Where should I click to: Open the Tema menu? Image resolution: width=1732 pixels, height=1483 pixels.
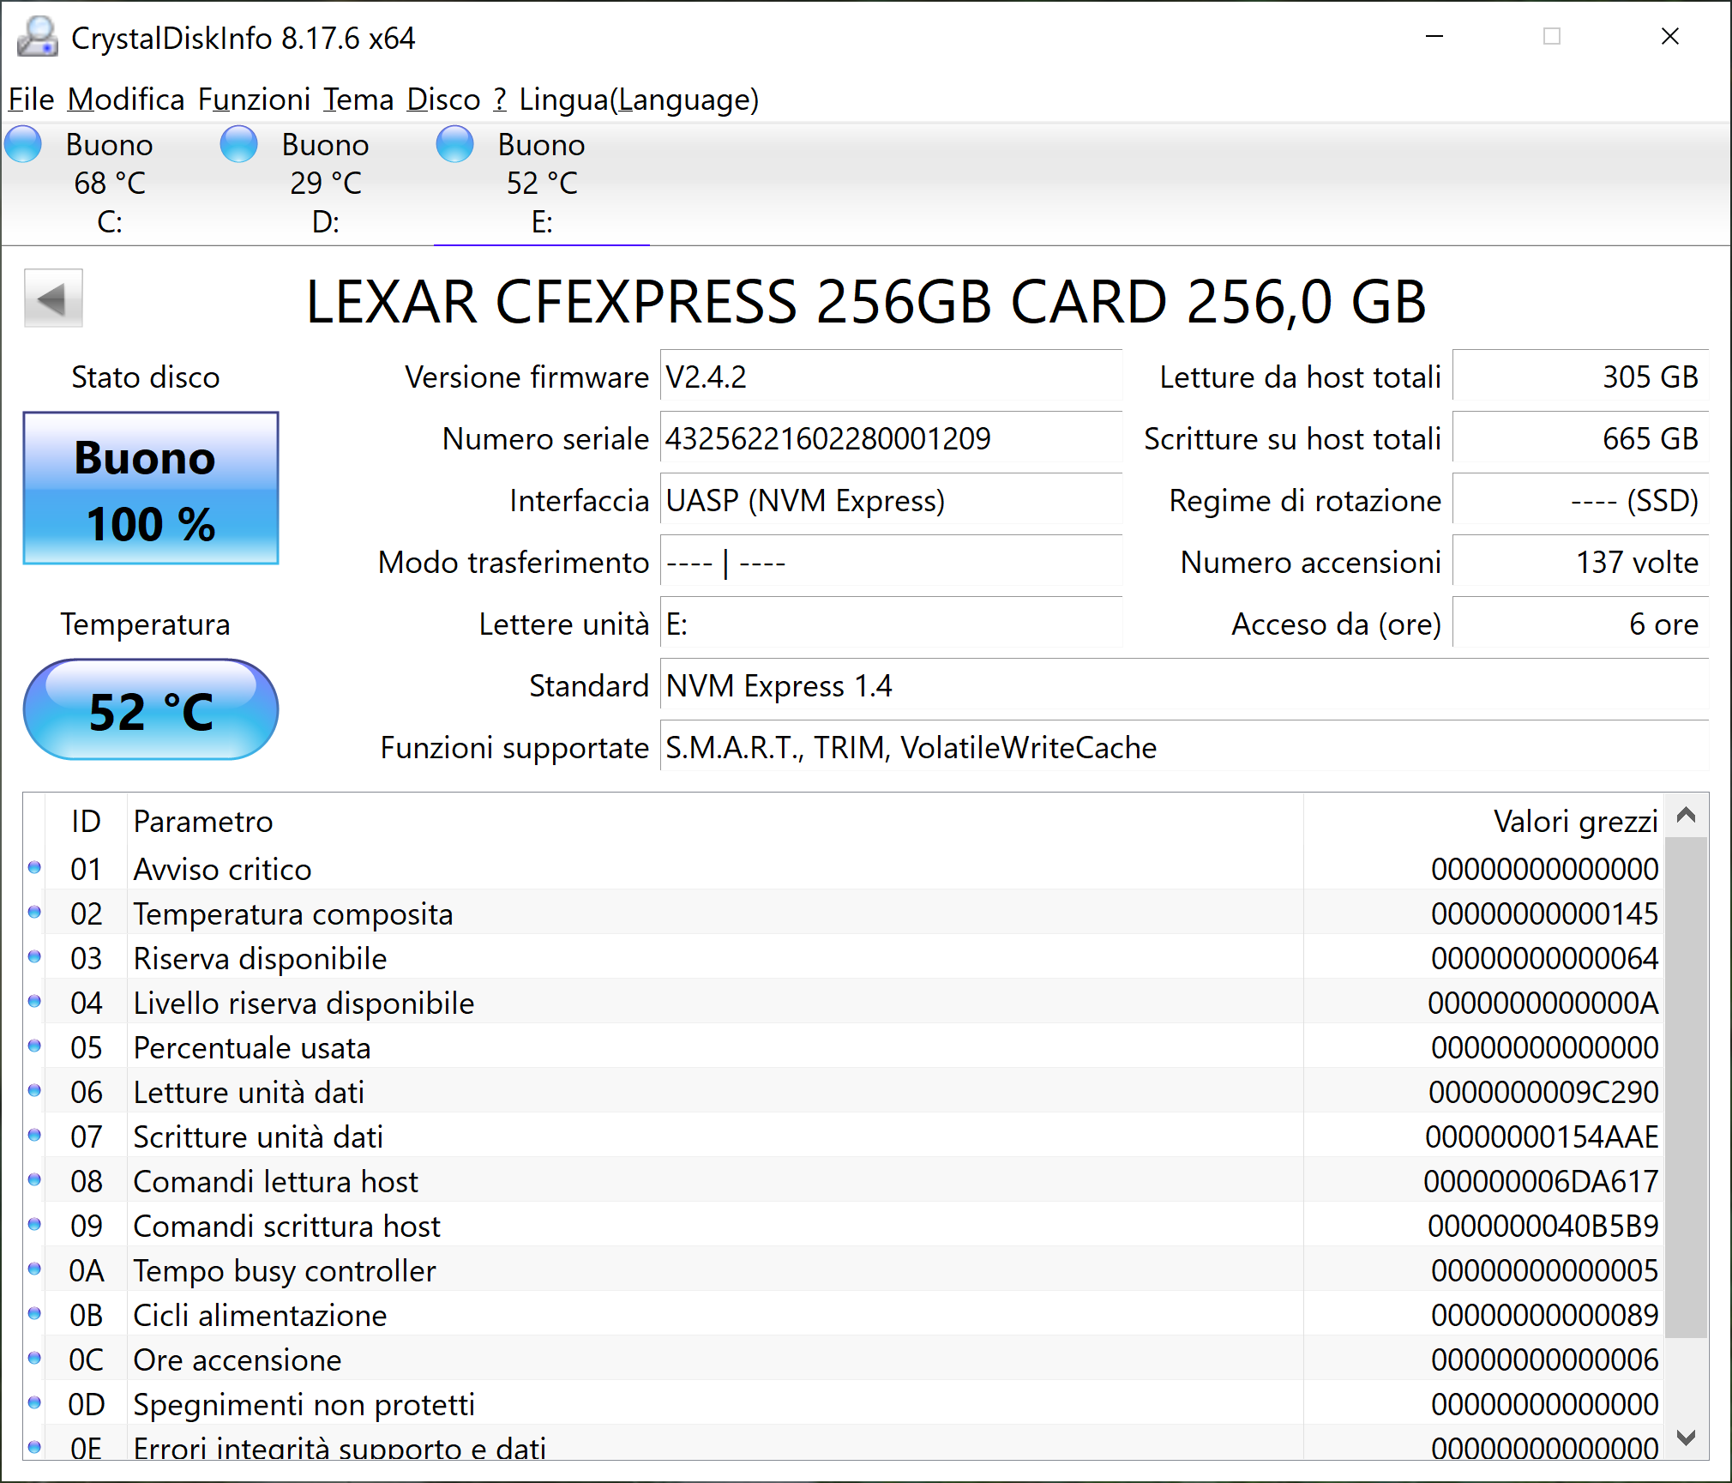(x=358, y=99)
